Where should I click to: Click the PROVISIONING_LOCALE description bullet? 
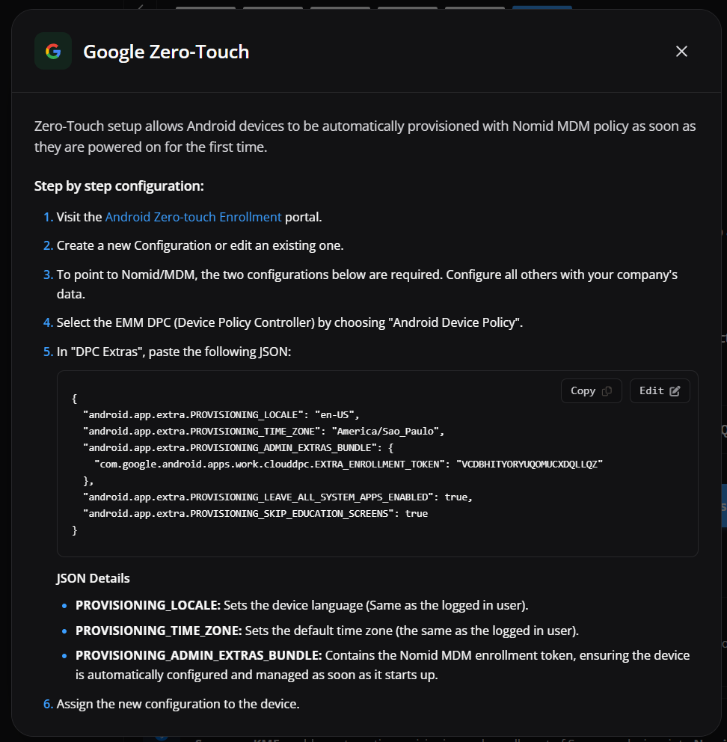click(x=301, y=605)
